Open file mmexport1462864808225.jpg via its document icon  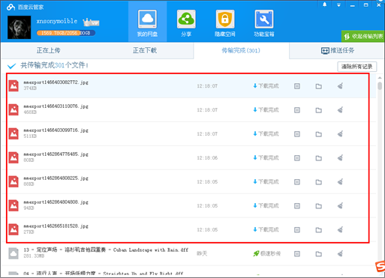(297, 182)
